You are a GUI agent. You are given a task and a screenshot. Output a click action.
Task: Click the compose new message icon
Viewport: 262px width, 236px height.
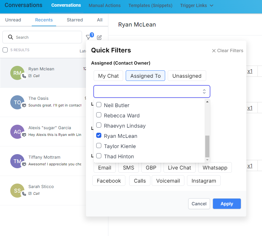click(x=99, y=37)
